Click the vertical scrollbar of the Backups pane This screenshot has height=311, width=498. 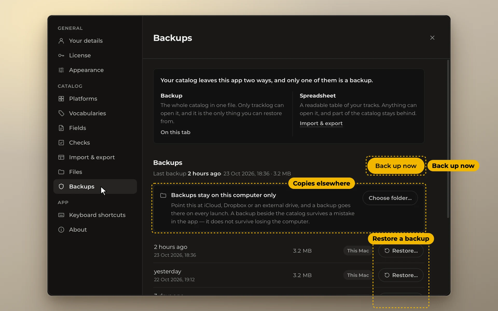click(448, 139)
